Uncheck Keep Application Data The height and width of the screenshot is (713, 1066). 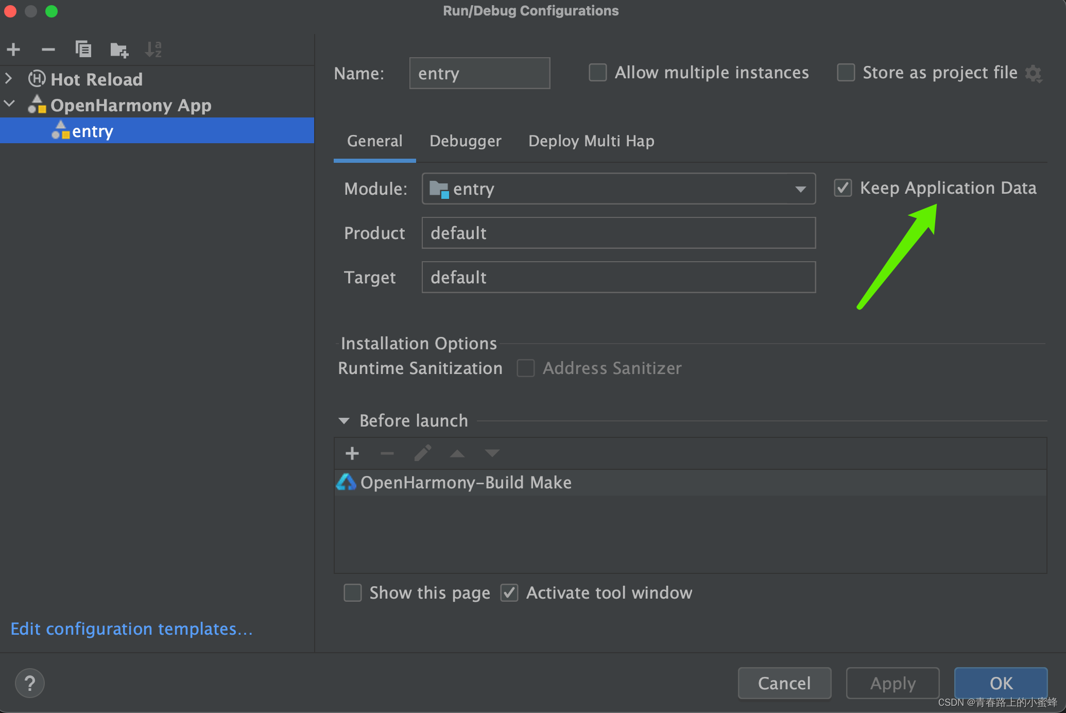[x=843, y=188]
